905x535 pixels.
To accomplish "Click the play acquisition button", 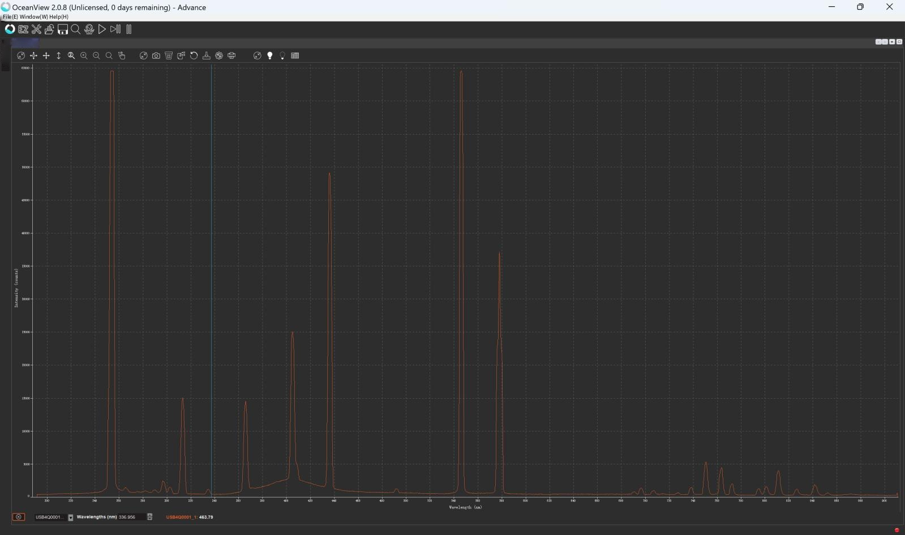I will point(102,29).
